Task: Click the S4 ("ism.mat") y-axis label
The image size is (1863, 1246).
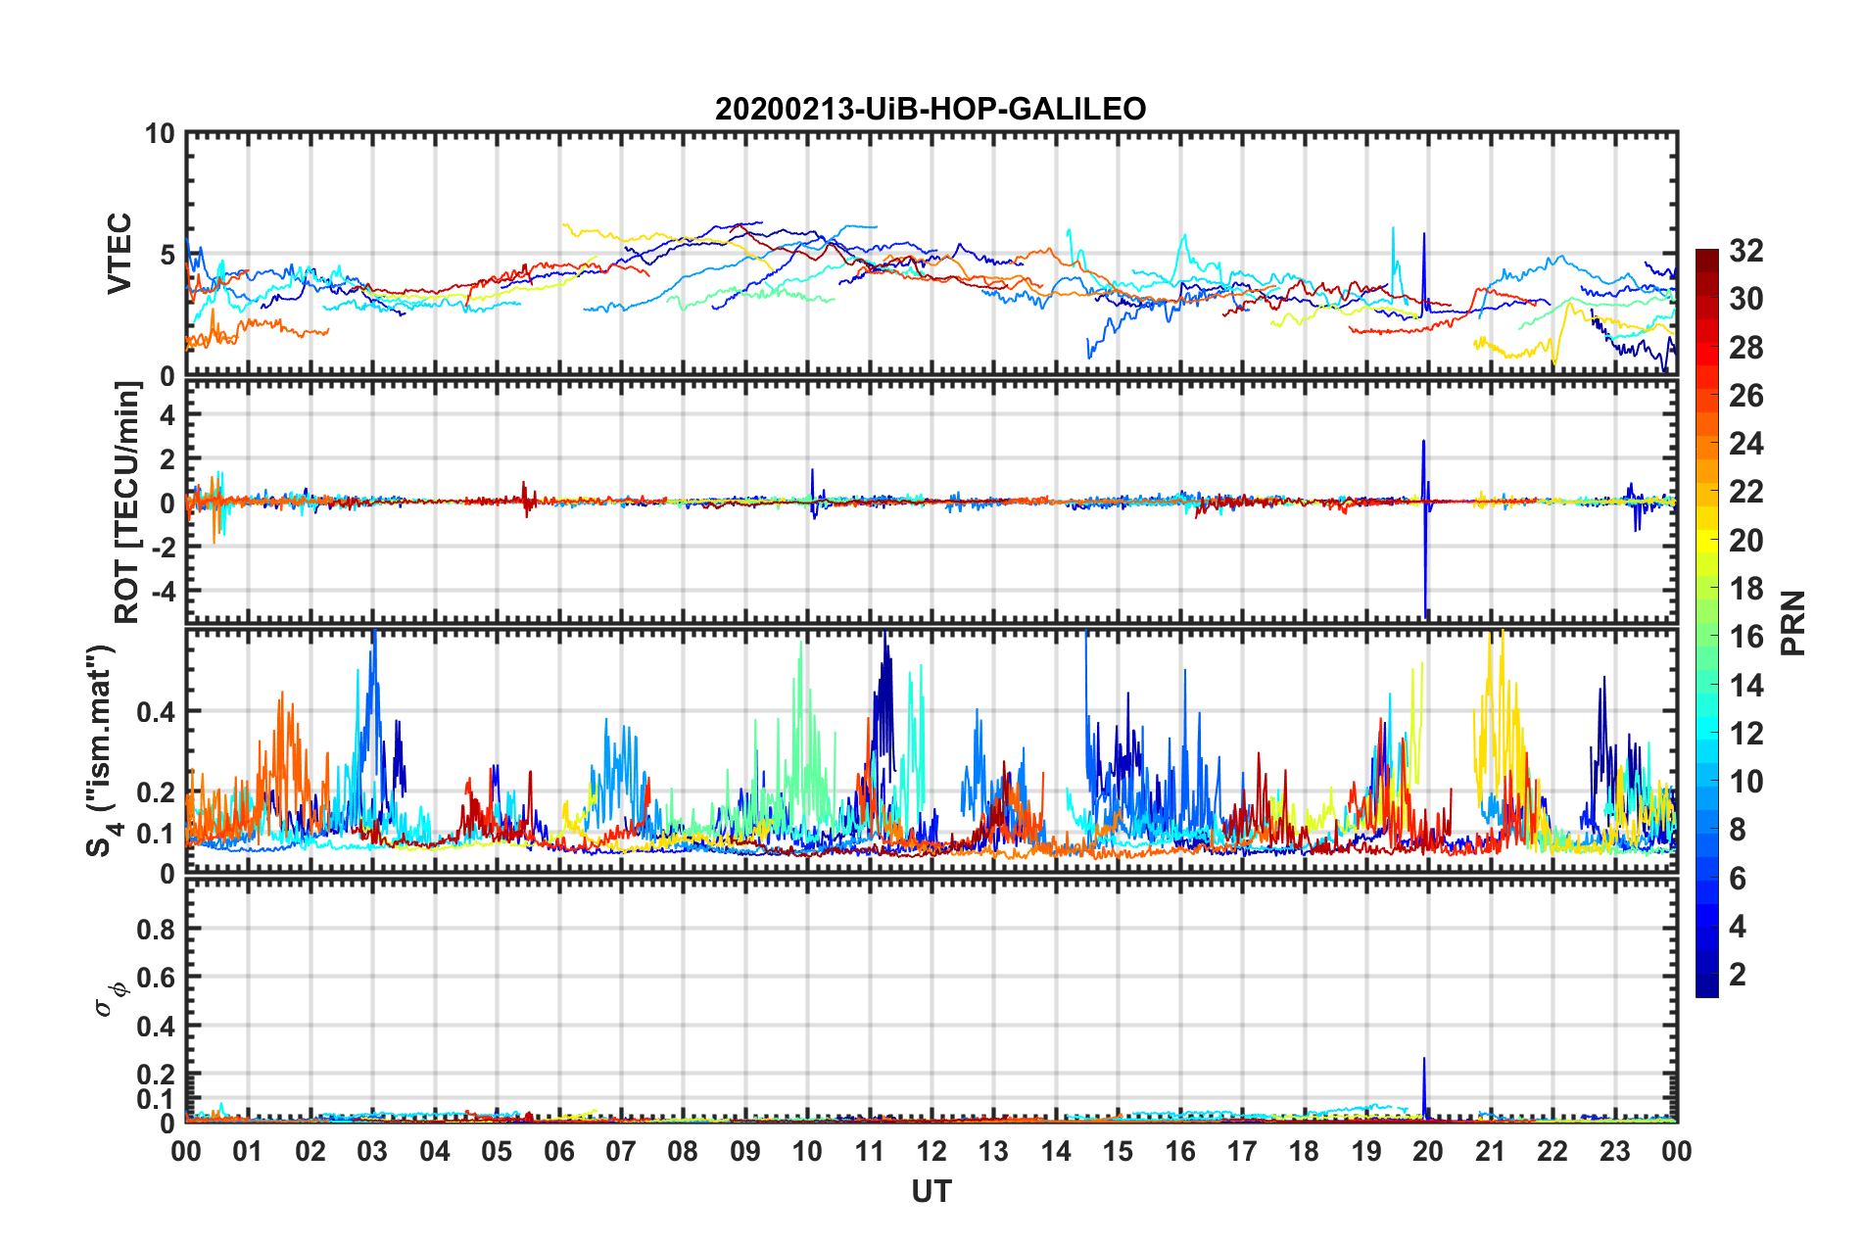Action: (x=103, y=750)
